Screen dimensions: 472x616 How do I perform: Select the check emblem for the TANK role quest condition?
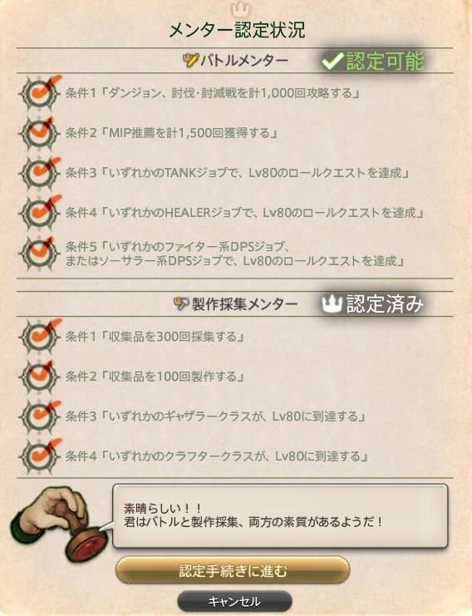pyautogui.click(x=40, y=173)
